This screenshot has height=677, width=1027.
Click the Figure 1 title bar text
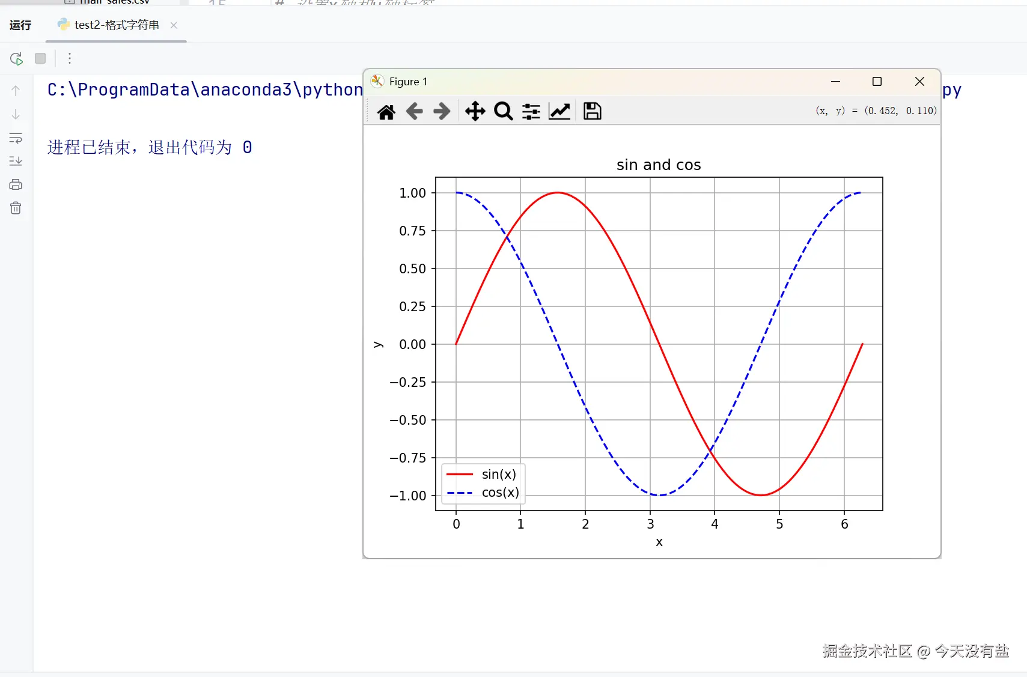(409, 82)
